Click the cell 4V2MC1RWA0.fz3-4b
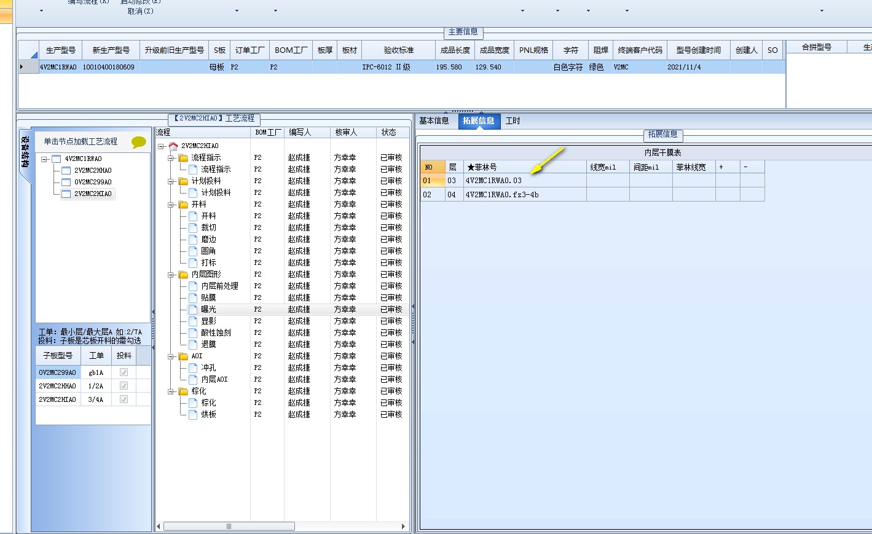The image size is (872, 534). [x=525, y=195]
